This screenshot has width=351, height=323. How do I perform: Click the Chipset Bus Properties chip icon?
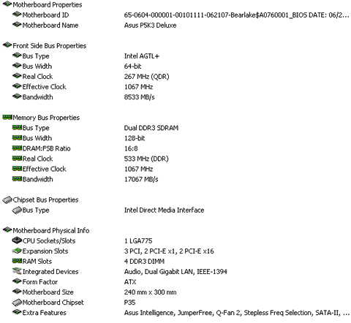pos(7,199)
